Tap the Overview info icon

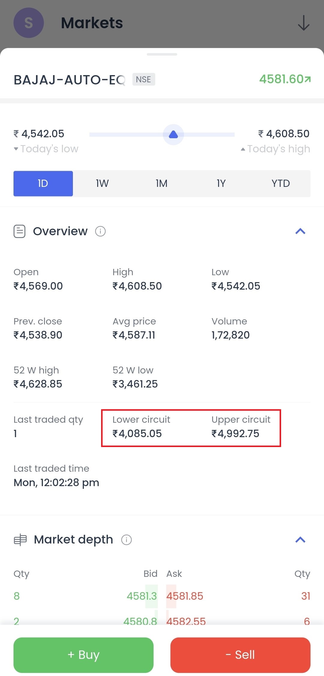tap(100, 231)
